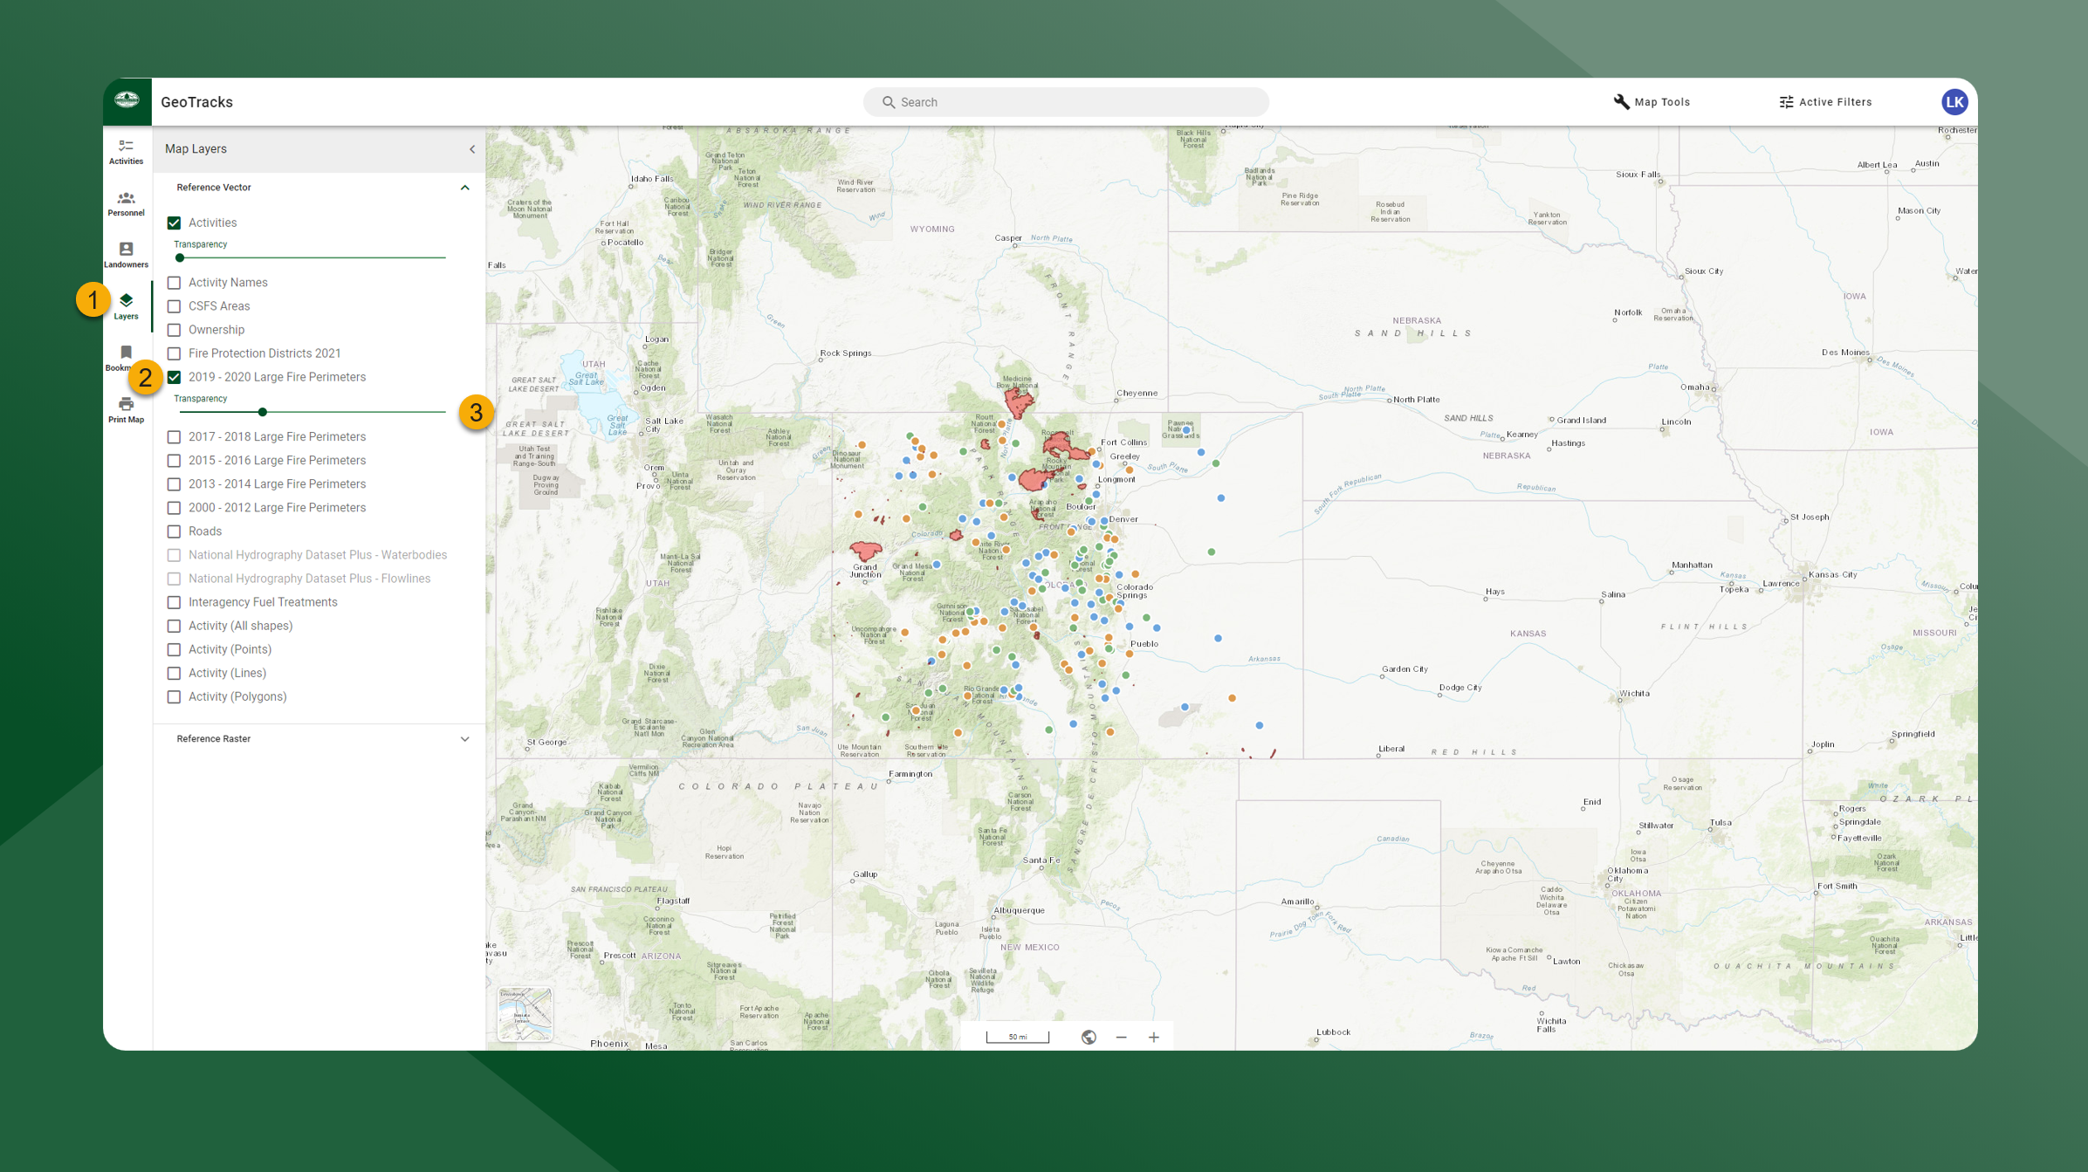Click the 50 mi scale bar
2088x1172 pixels.
point(1018,1037)
